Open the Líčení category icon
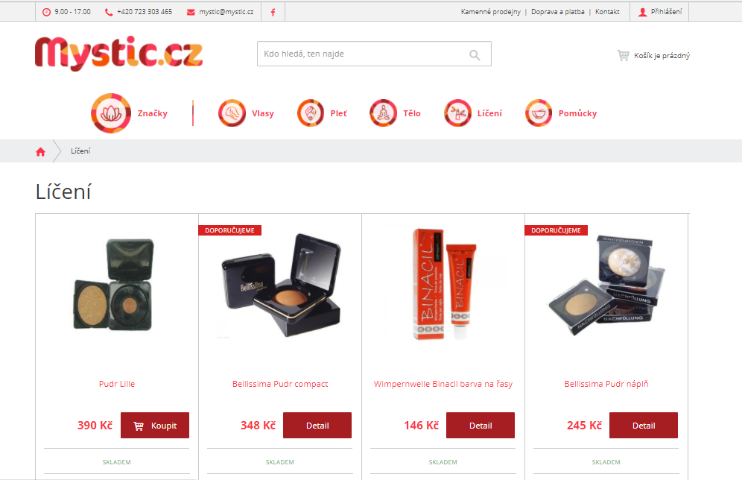The image size is (742, 480). 457,113
